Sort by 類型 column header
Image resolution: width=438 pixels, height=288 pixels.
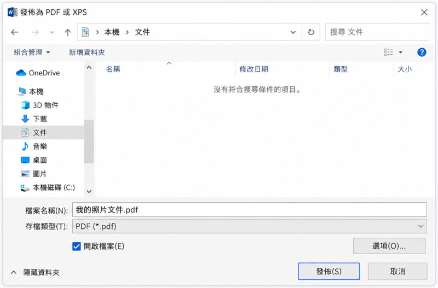[341, 69]
